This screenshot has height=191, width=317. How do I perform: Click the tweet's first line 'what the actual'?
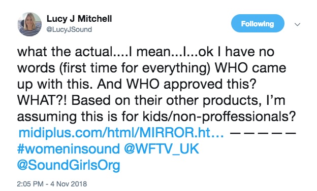(x=65, y=52)
